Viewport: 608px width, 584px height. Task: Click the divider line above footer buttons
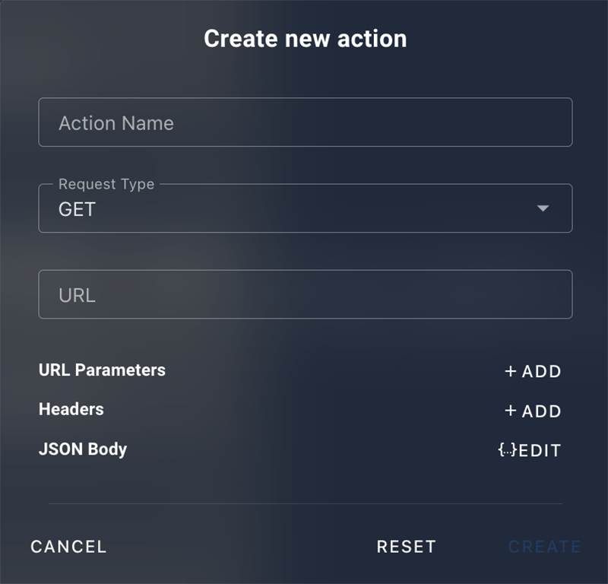click(x=306, y=503)
